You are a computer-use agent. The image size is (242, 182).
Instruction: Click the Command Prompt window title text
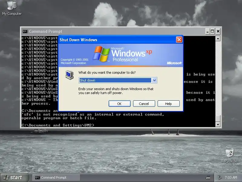(x=46, y=32)
